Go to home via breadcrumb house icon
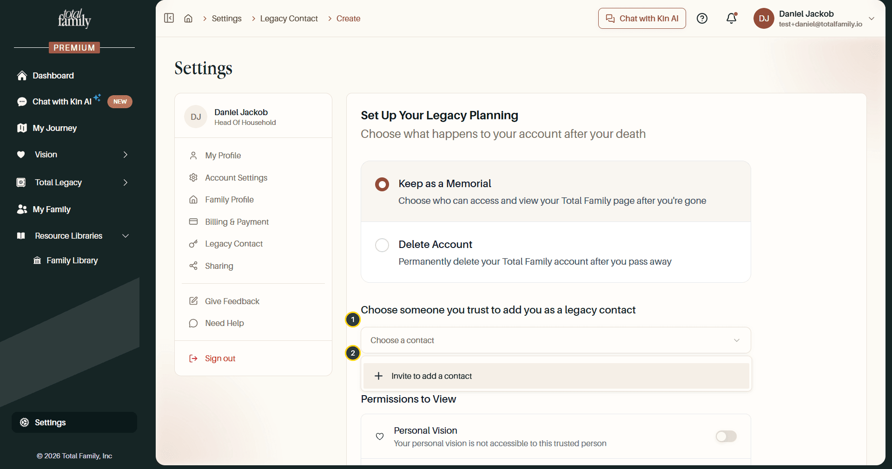 coord(188,19)
